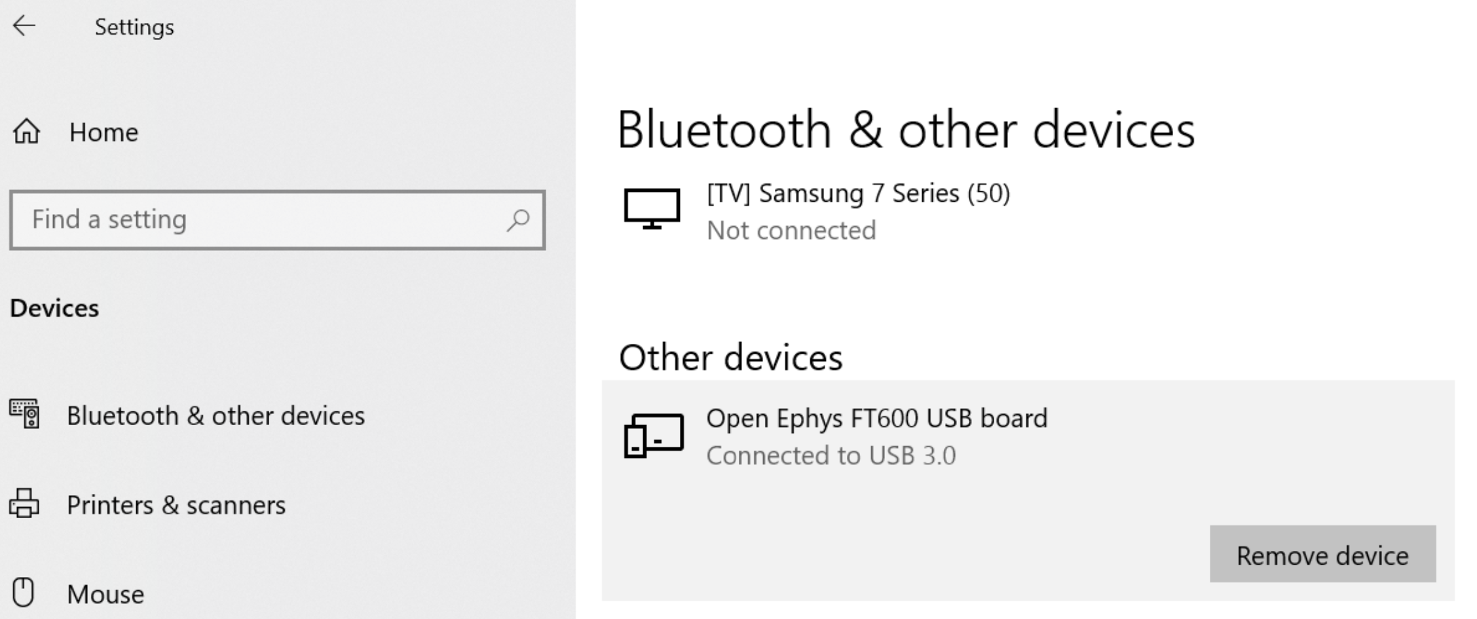Click the Mouse icon in sidebar
This screenshot has height=619, width=1477.
(x=24, y=592)
